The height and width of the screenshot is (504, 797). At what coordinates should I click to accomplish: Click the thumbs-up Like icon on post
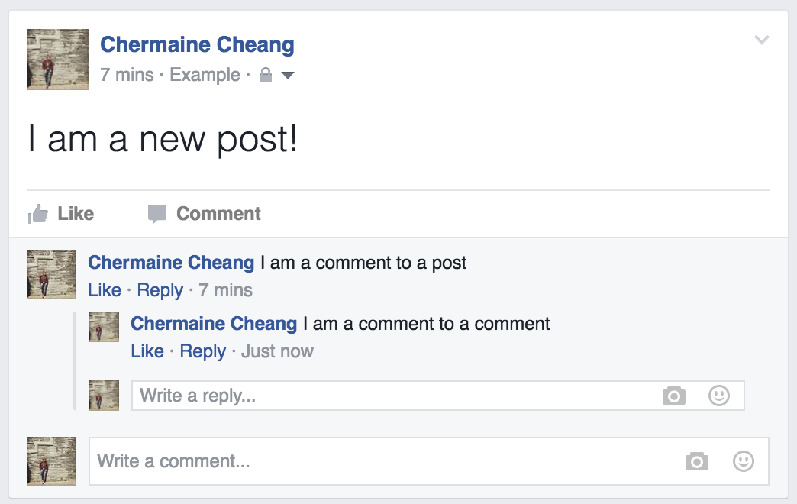[38, 214]
